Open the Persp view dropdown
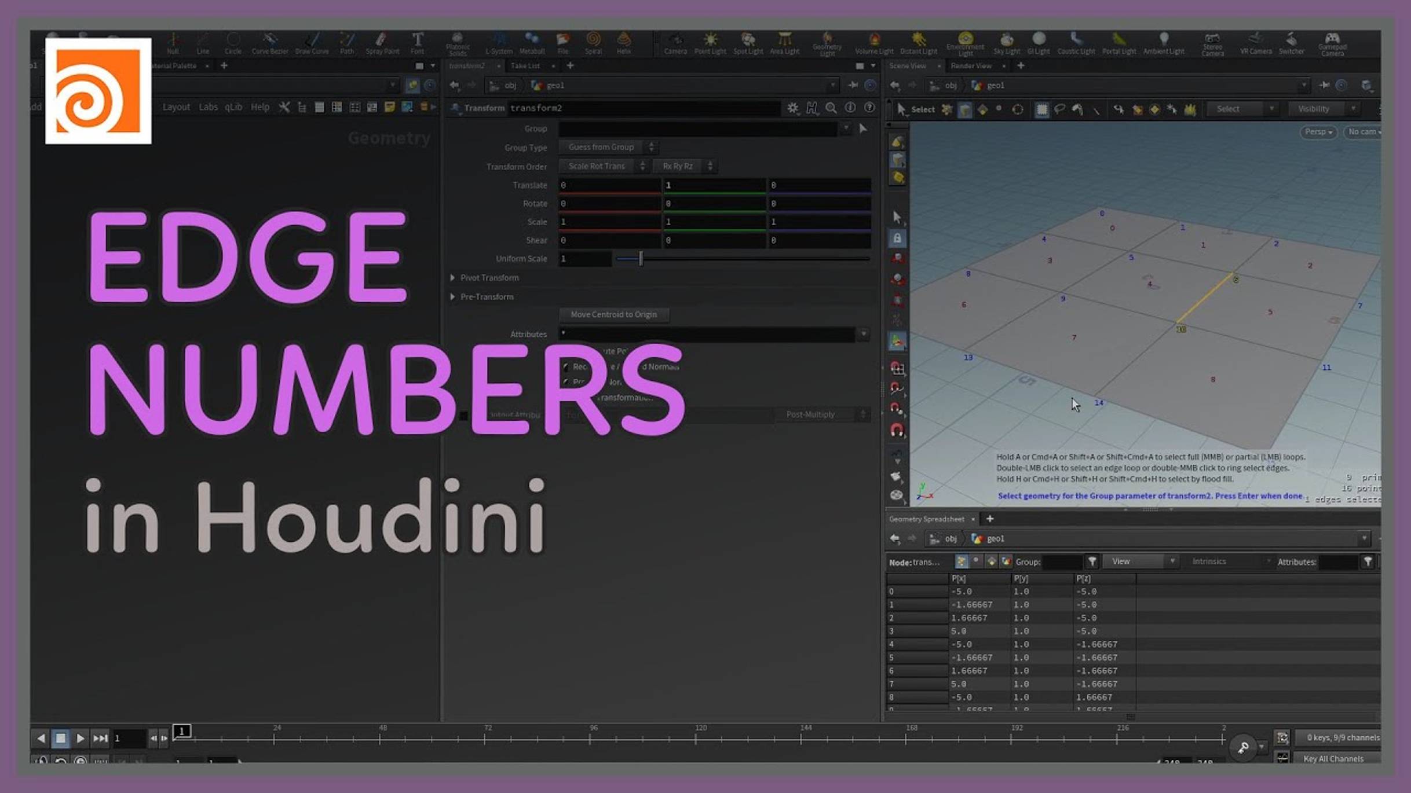This screenshot has height=793, width=1411. point(1318,132)
